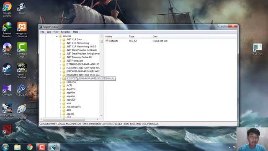Launch Dota 2 desktop icon
Screen dimensions: 268x151
(x=7, y=130)
